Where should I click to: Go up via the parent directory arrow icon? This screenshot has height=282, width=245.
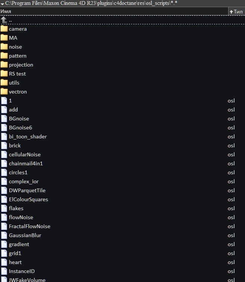(x=4, y=20)
